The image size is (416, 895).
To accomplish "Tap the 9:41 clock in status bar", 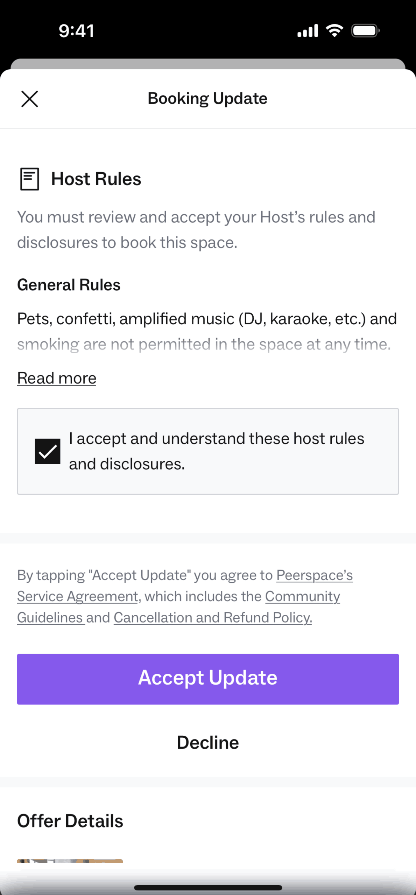I will pos(76,31).
